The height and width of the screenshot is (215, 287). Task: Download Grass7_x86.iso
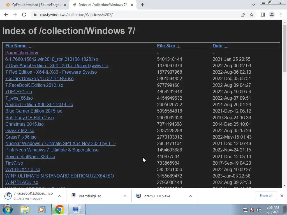coord(21,137)
